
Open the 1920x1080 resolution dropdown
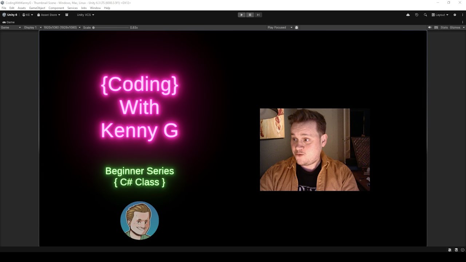point(62,28)
